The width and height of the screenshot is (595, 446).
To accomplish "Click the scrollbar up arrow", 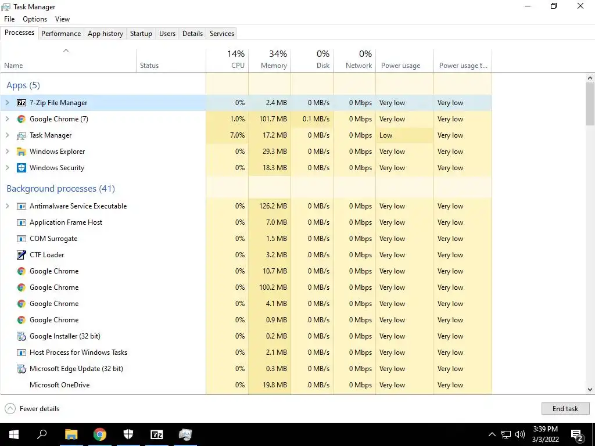I will (x=590, y=78).
